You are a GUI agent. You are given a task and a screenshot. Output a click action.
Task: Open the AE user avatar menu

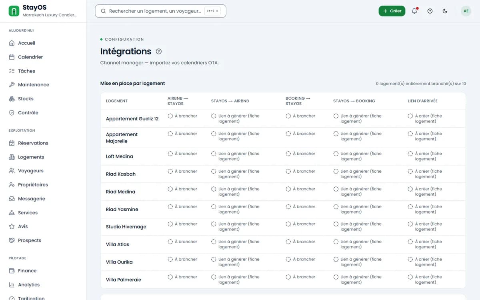(466, 11)
